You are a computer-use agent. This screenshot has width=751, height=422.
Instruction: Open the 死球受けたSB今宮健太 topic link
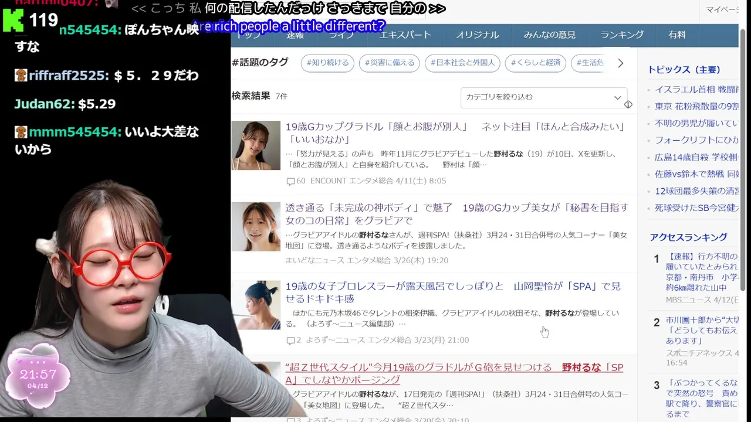pos(696,208)
